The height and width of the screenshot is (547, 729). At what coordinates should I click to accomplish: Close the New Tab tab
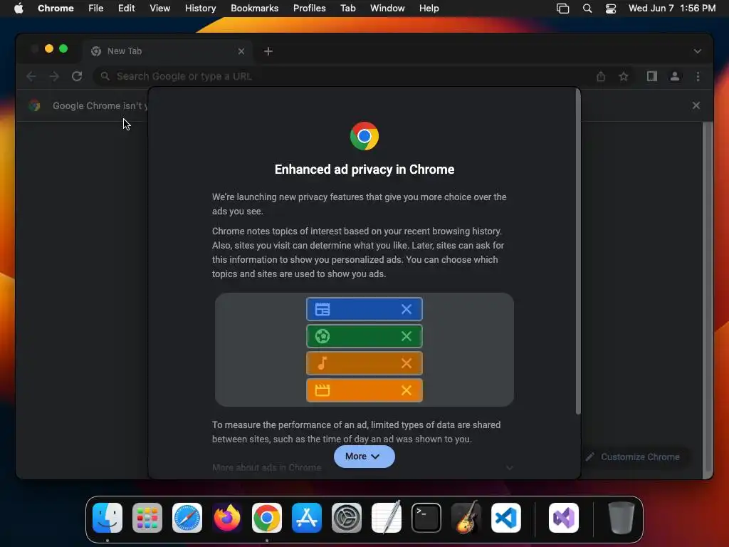click(241, 51)
